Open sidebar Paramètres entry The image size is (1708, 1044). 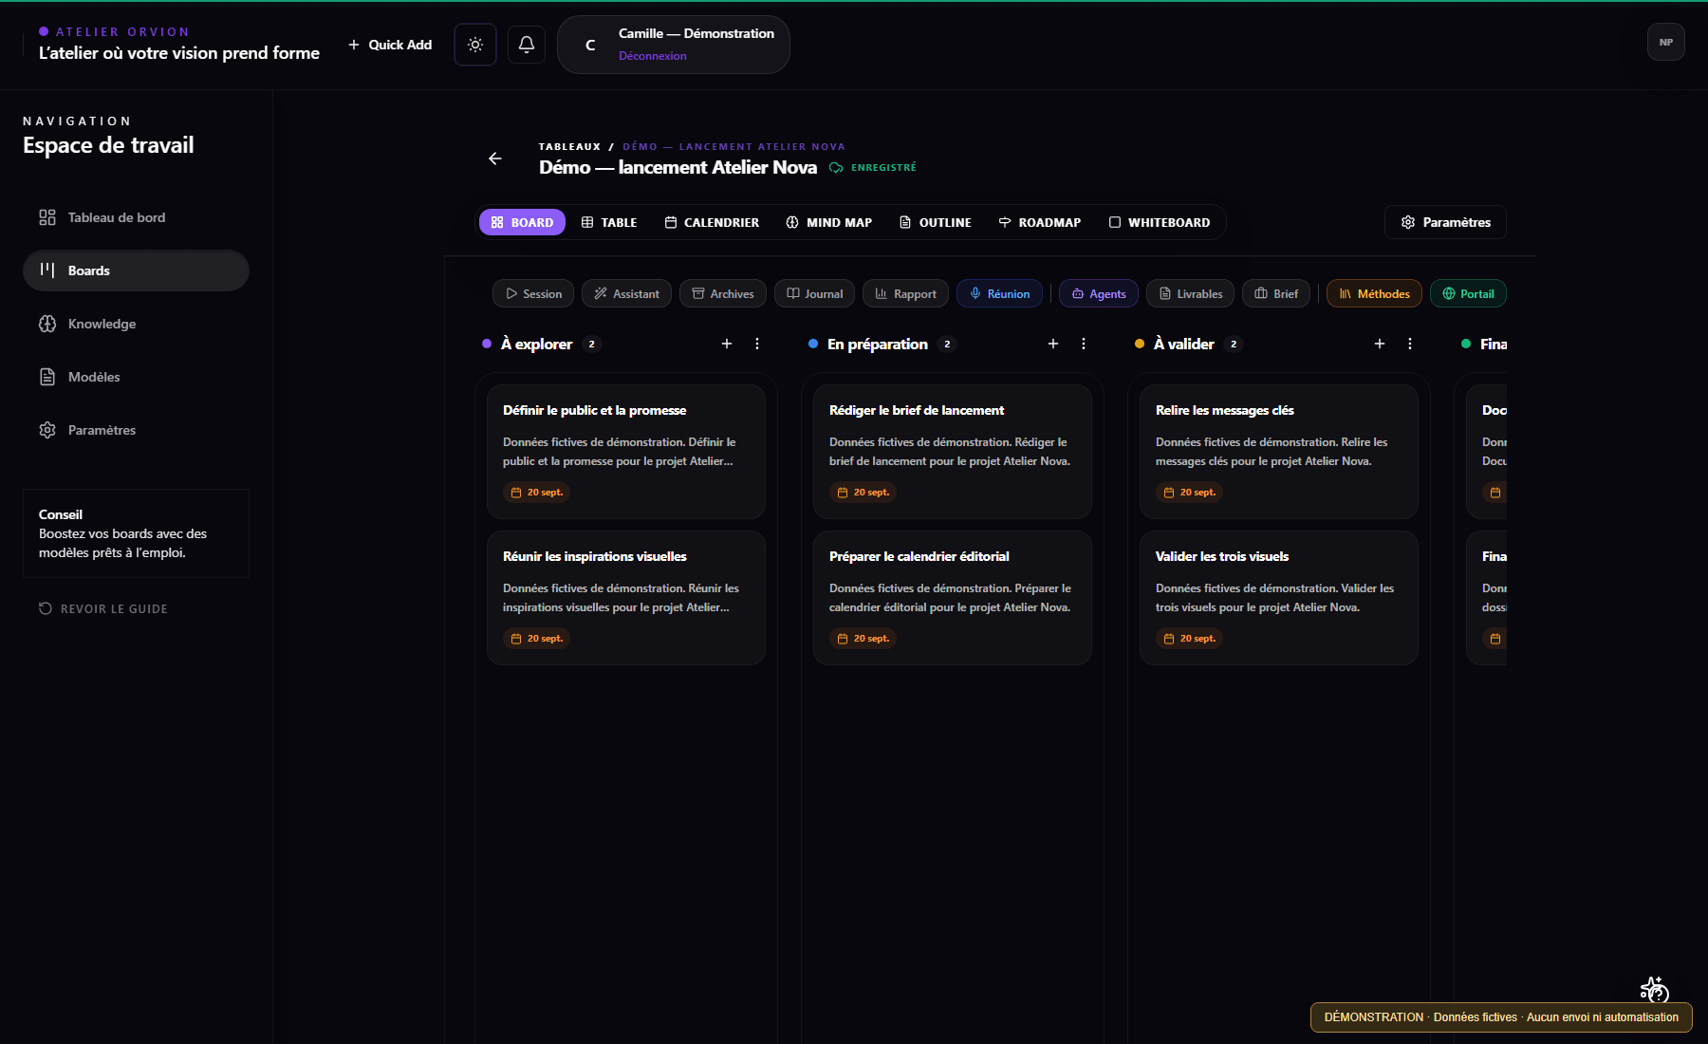(136, 430)
